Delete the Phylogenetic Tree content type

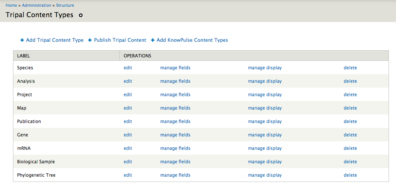[x=350, y=175]
